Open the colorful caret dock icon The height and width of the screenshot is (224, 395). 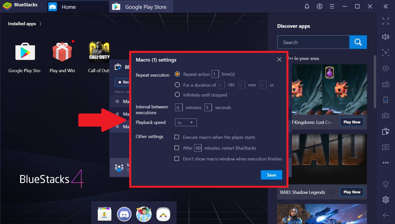click(x=163, y=214)
